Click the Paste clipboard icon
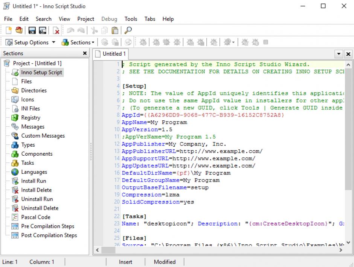 [115, 30]
